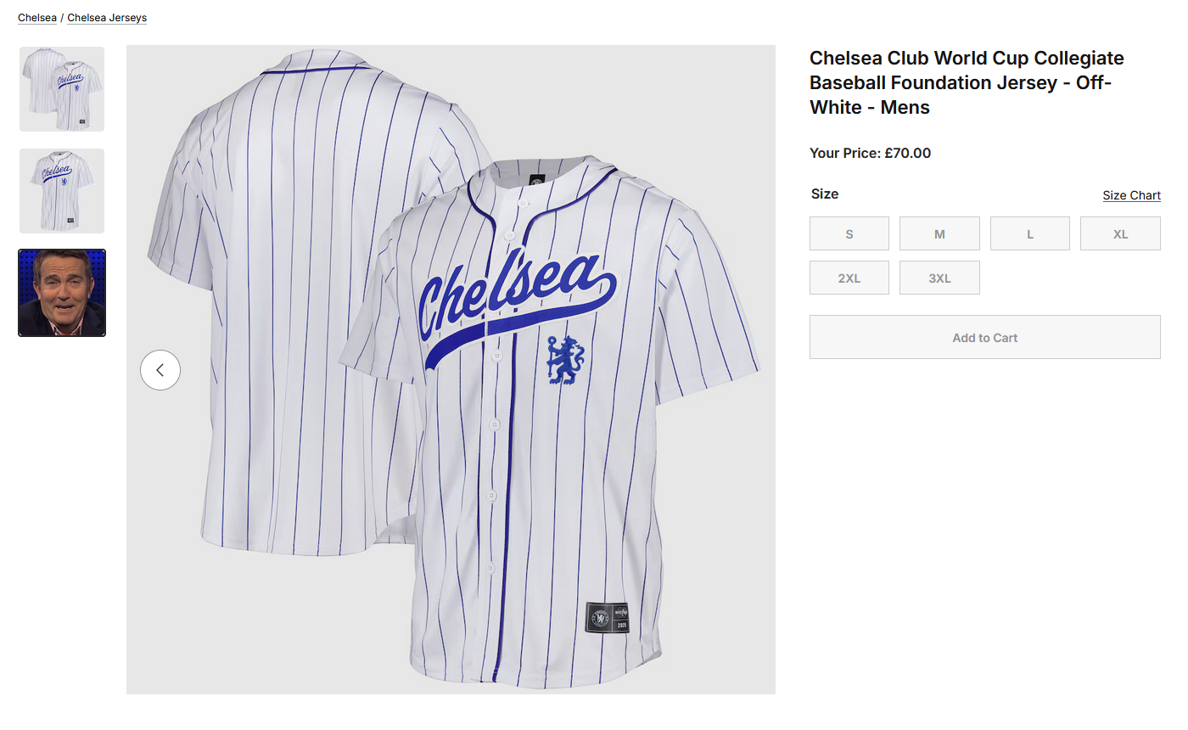Click the back-view jersey in main image
This screenshot has height=730, width=1188.
(x=280, y=297)
